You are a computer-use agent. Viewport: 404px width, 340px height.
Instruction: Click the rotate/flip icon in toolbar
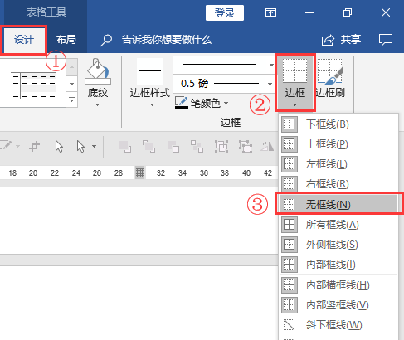[x=267, y=146]
